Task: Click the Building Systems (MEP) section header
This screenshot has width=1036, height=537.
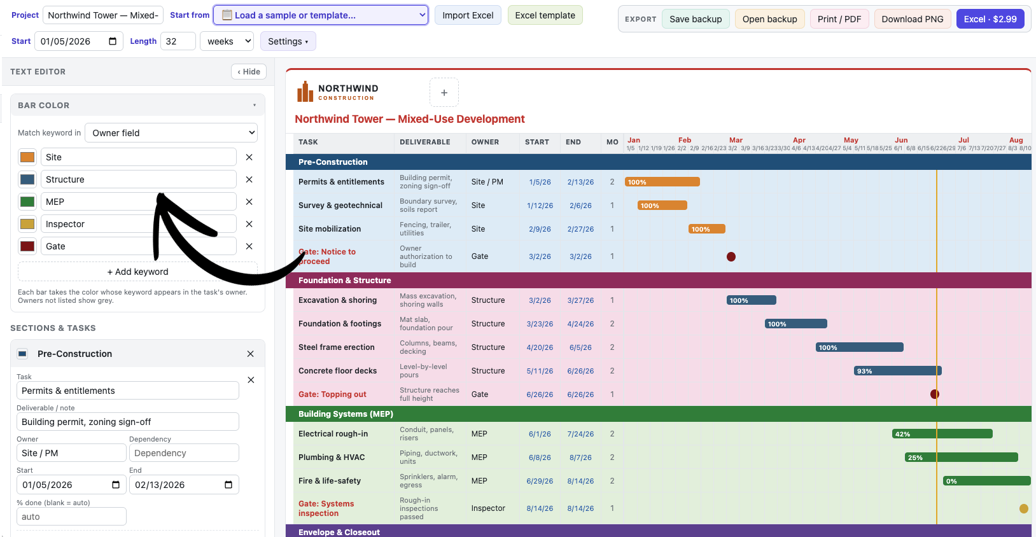Action: tap(659, 414)
